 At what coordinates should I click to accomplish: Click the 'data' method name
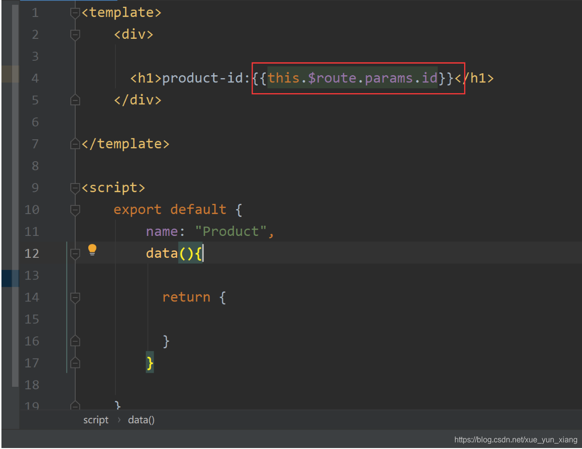162,253
